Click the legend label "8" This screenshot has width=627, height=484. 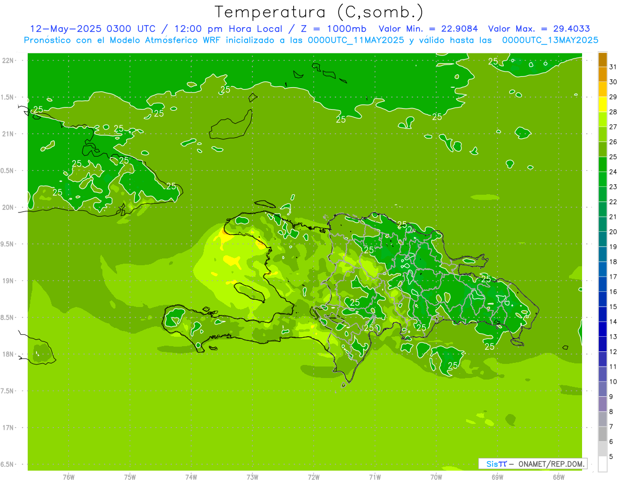click(611, 412)
